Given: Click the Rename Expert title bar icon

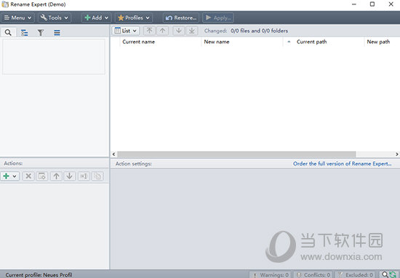Looking at the screenshot, I should tap(5, 4).
